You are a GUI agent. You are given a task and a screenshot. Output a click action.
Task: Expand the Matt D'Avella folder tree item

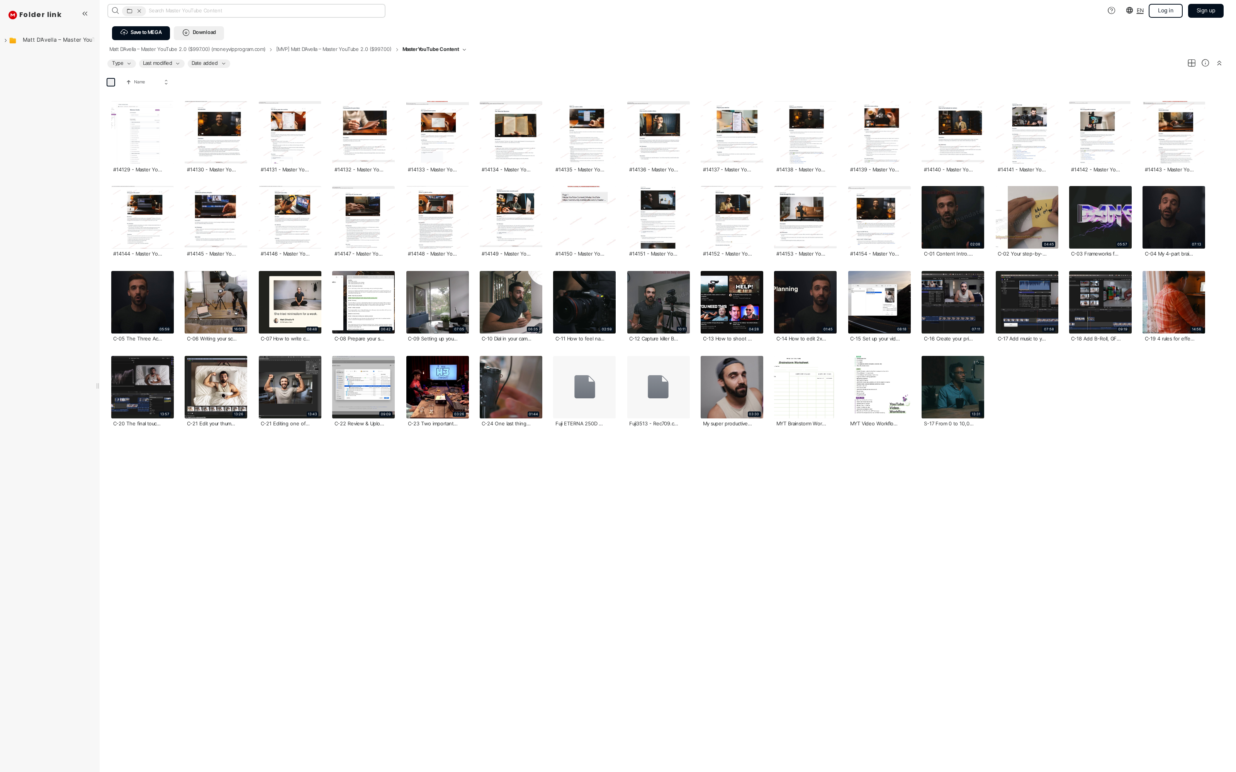click(x=6, y=40)
